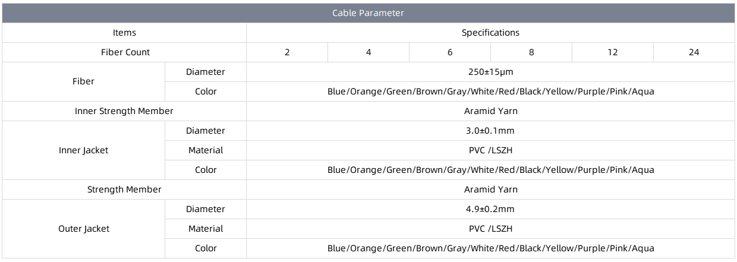Click the fiber count 8 cell
The height and width of the screenshot is (262, 737).
click(x=531, y=52)
